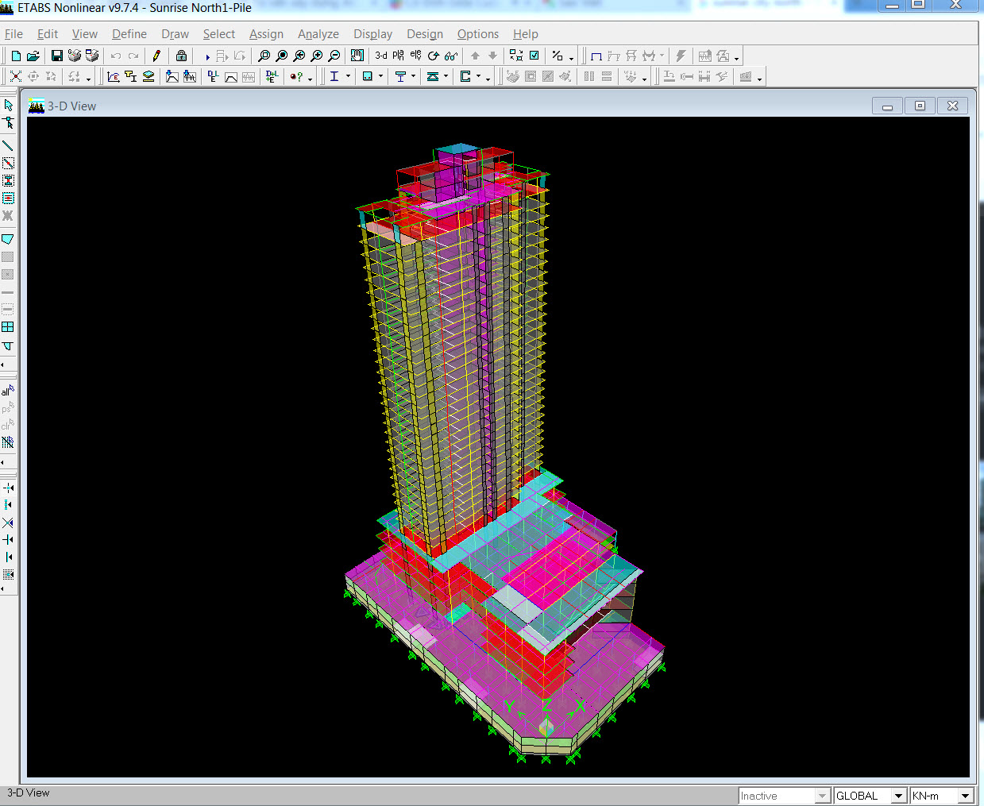Click the New Model icon

coord(16,56)
